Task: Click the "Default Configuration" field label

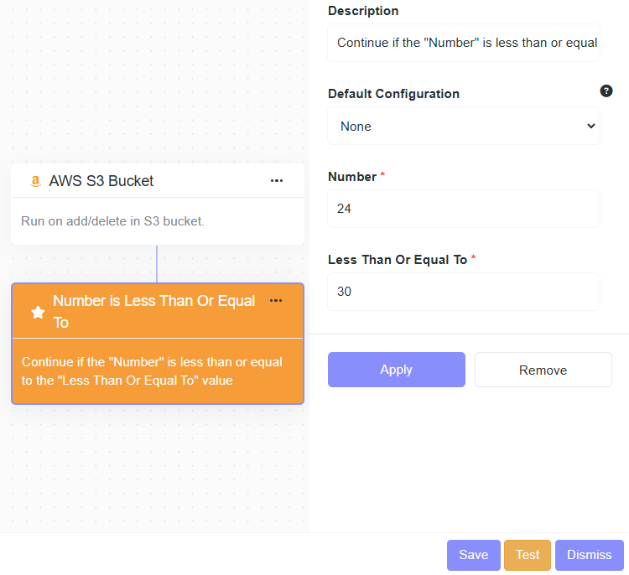Action: 393,94
